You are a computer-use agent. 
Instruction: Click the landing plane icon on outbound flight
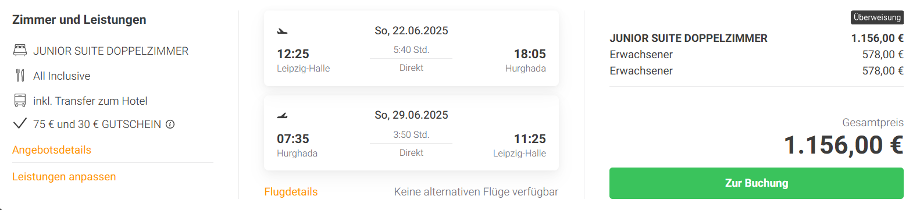pyautogui.click(x=282, y=31)
